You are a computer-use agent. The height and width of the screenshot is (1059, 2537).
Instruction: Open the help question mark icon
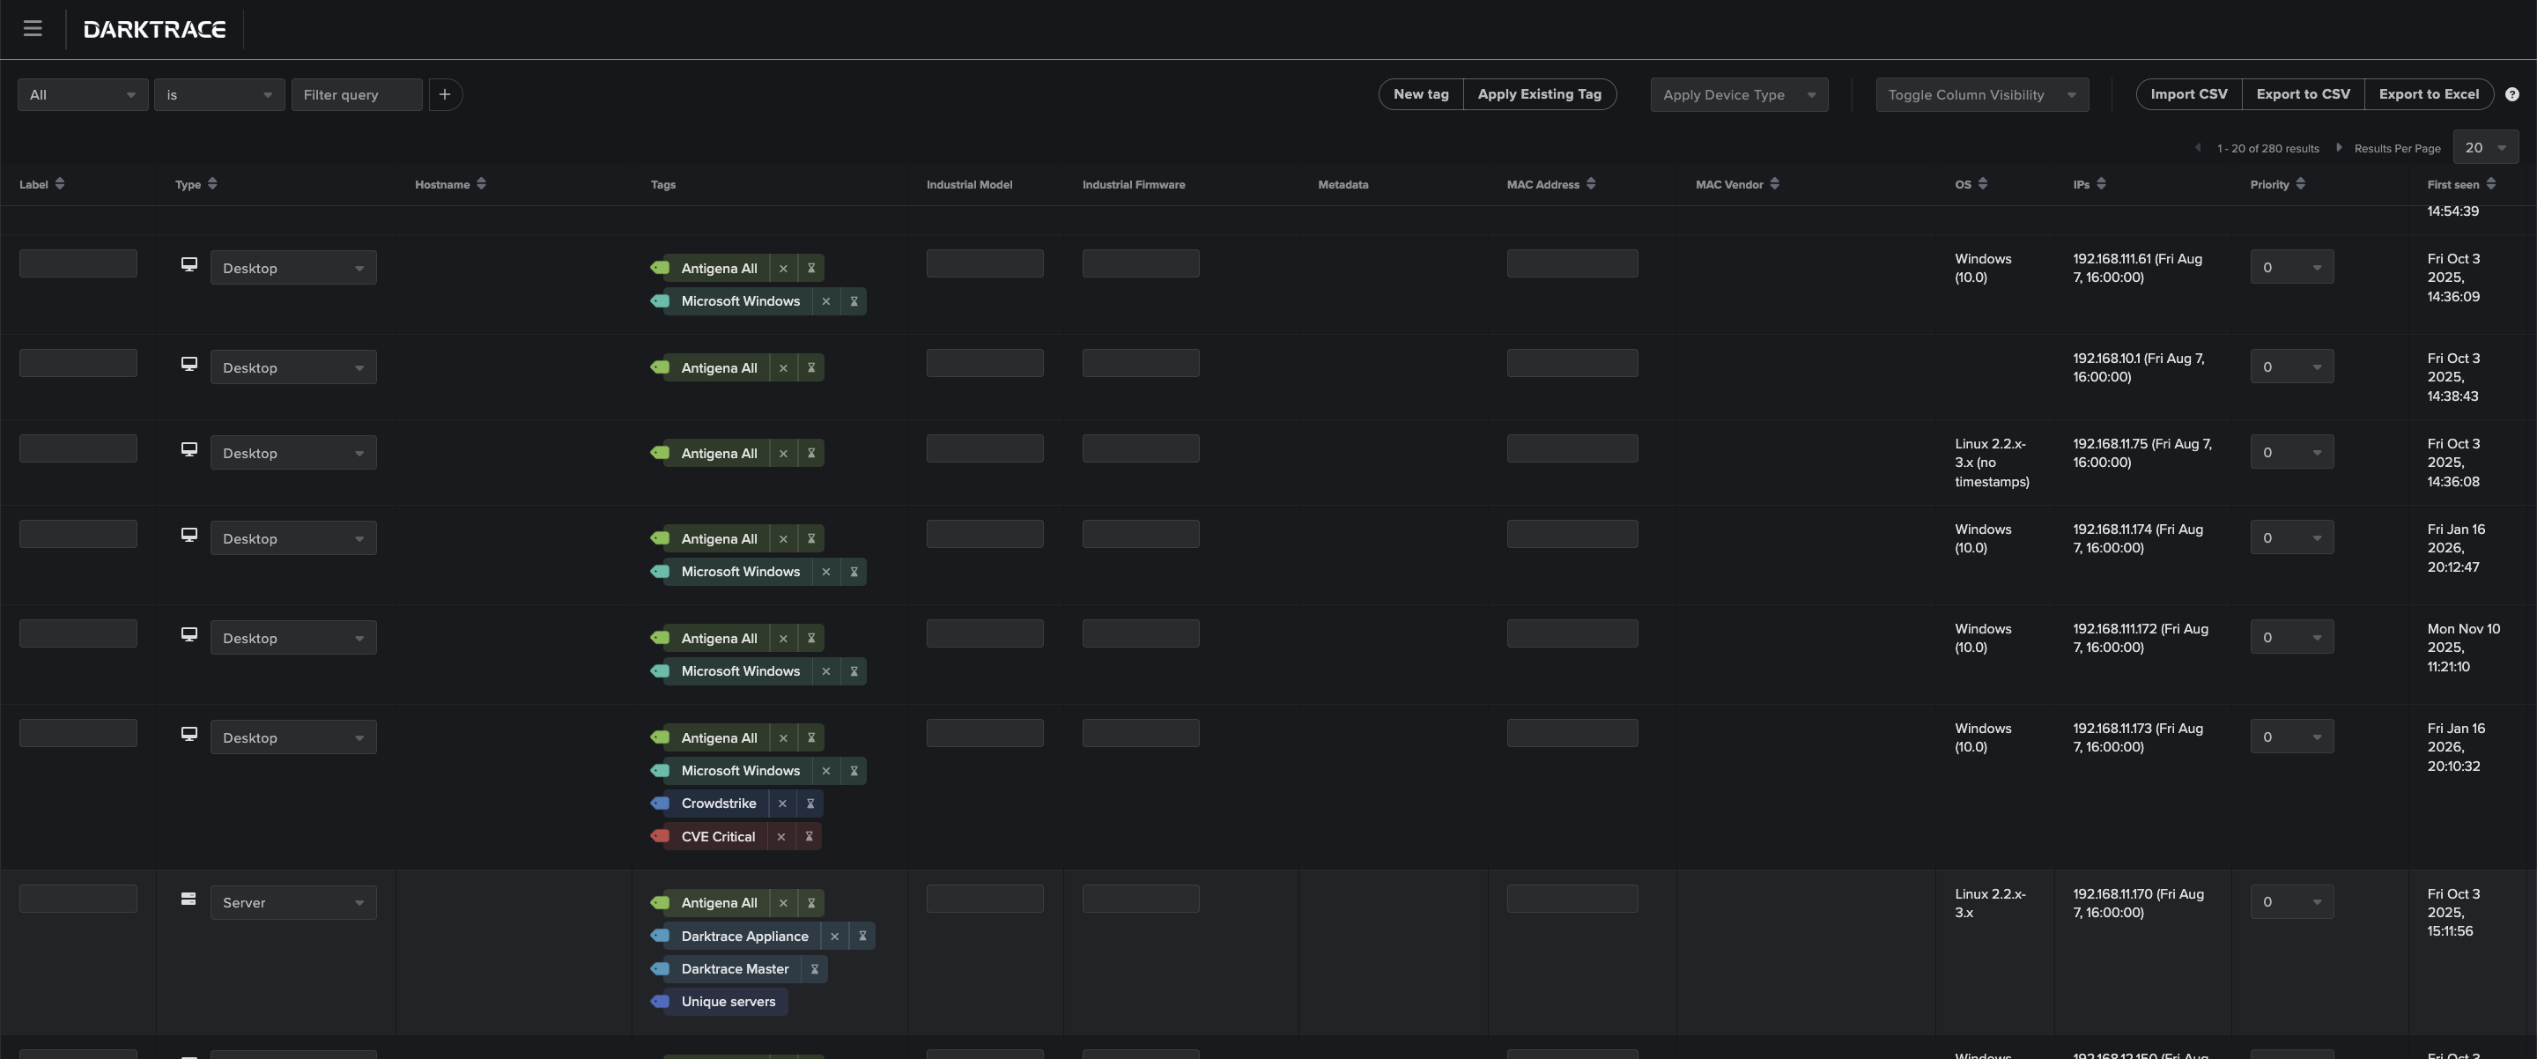tap(2512, 94)
